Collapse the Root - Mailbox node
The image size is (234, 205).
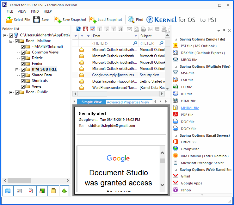11,41
